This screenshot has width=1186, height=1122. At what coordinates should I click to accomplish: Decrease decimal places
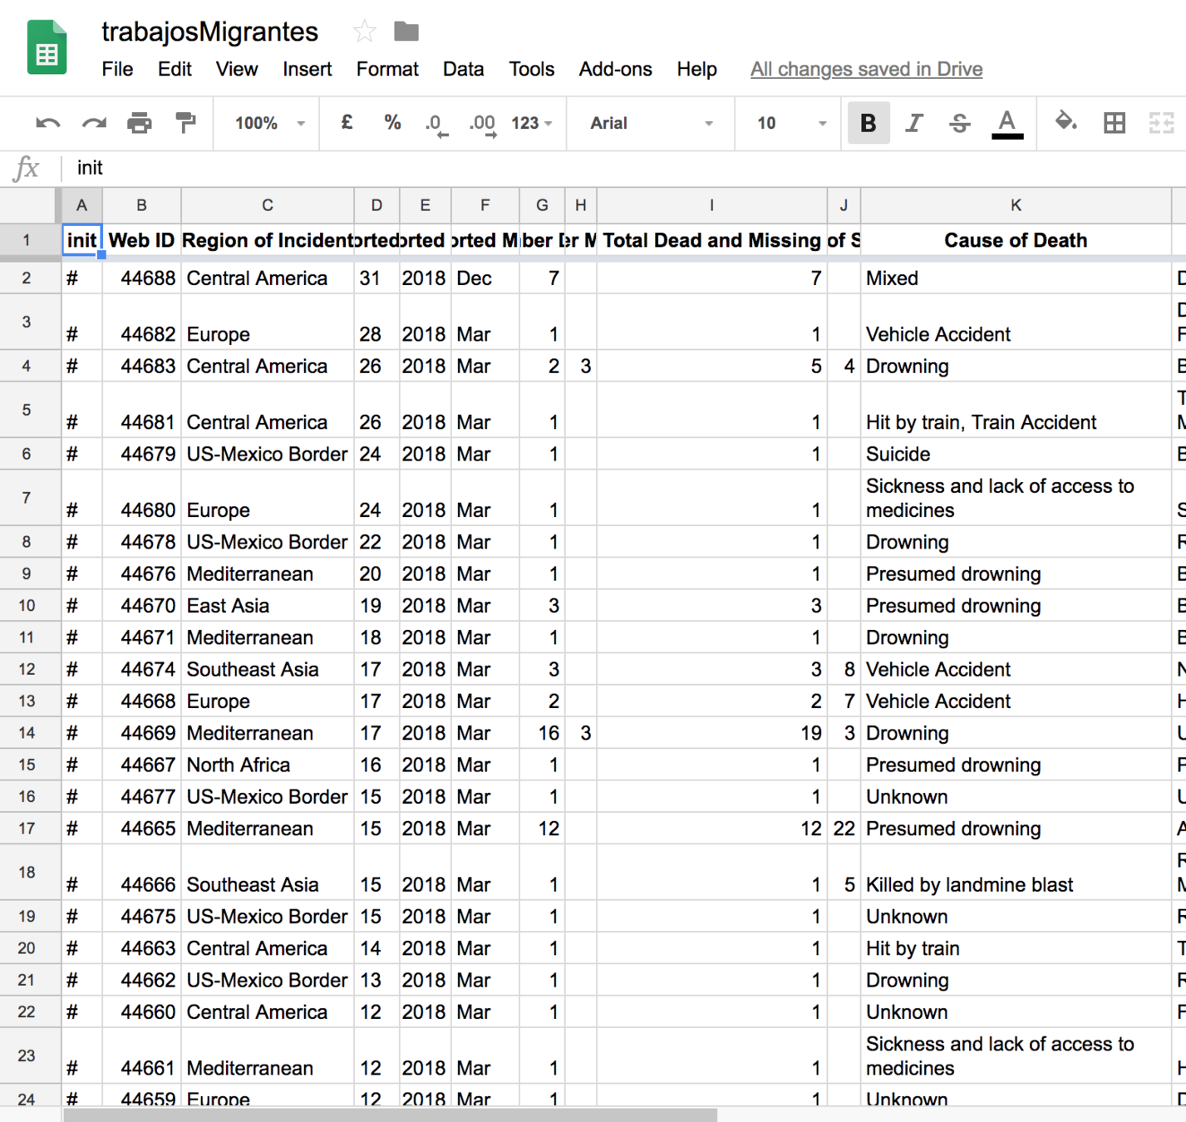point(436,124)
